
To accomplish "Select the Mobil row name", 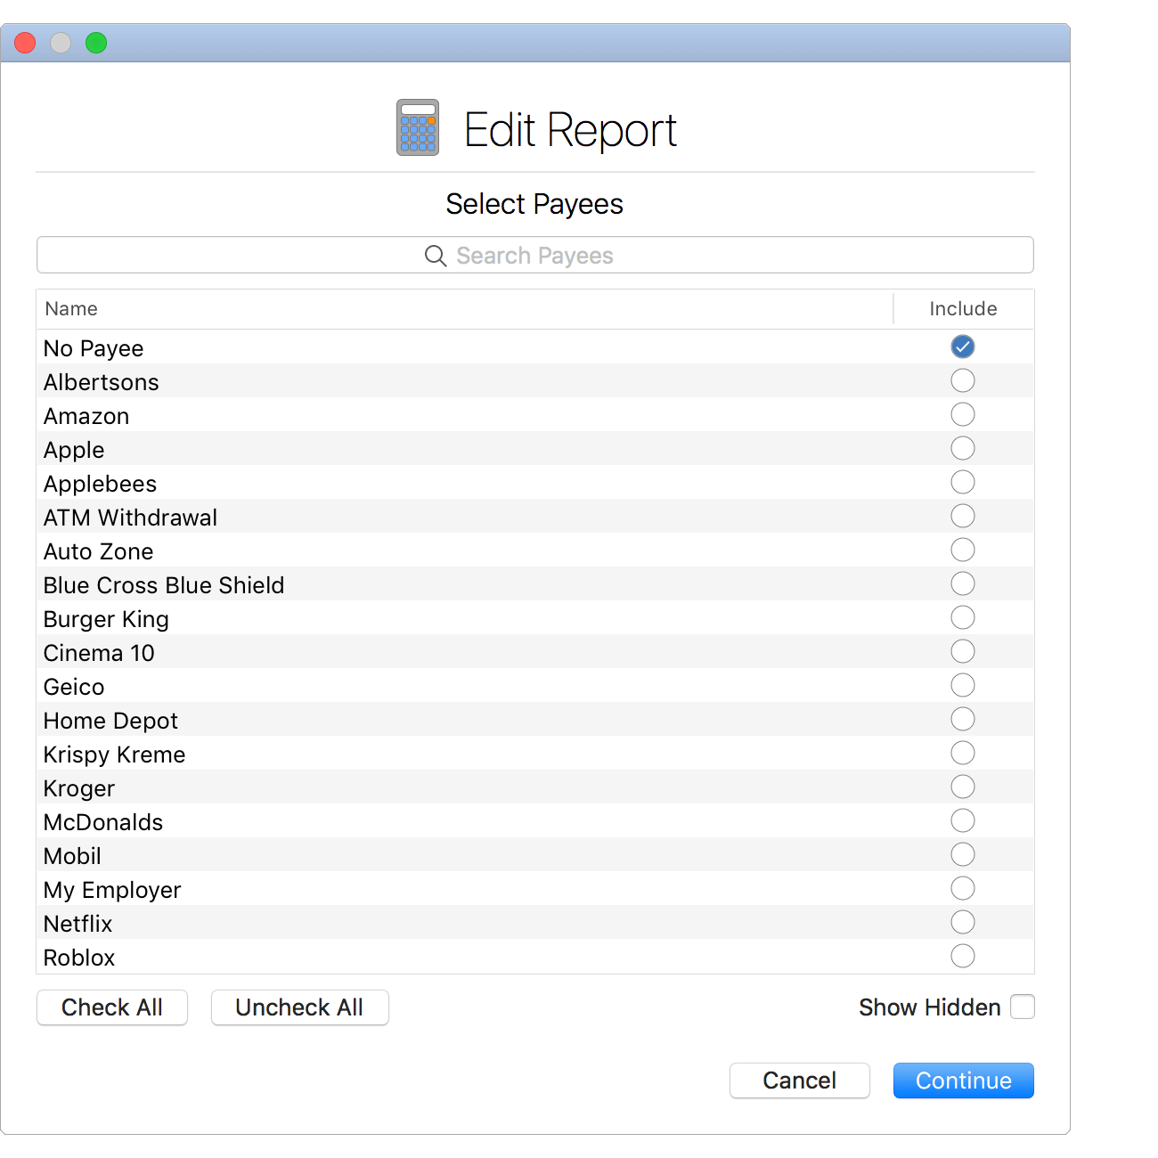I will pos(72,856).
